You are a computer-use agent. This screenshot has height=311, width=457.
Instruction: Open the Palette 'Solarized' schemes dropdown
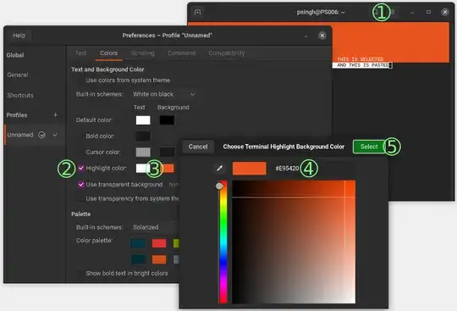click(156, 227)
